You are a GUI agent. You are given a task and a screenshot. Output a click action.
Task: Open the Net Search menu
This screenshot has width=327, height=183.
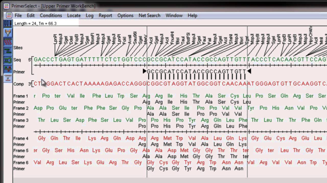(149, 15)
